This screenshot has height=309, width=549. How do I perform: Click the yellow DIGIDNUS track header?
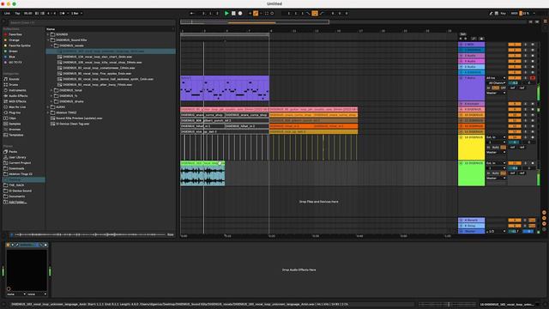click(x=471, y=148)
